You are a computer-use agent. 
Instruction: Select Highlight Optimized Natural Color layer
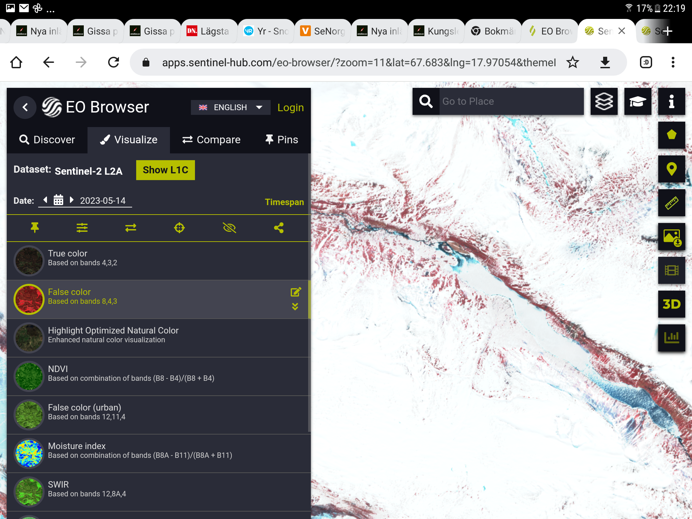click(x=158, y=338)
